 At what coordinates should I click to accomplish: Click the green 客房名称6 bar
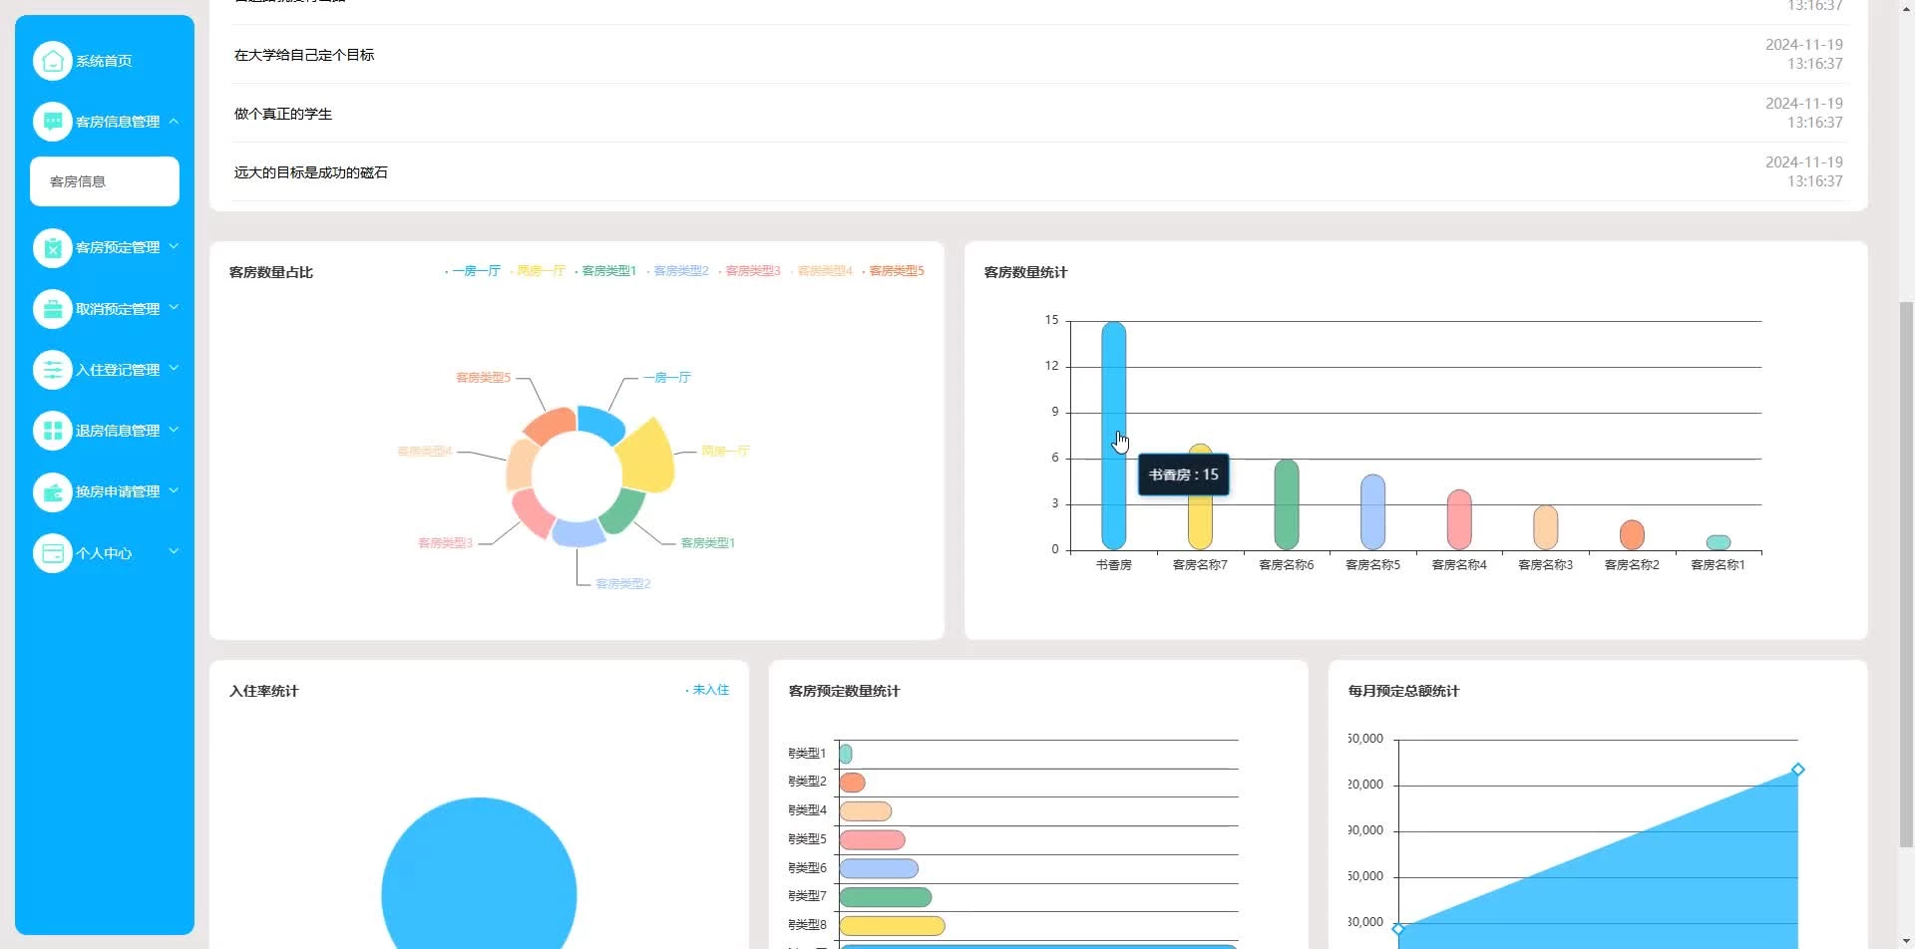[1287, 504]
